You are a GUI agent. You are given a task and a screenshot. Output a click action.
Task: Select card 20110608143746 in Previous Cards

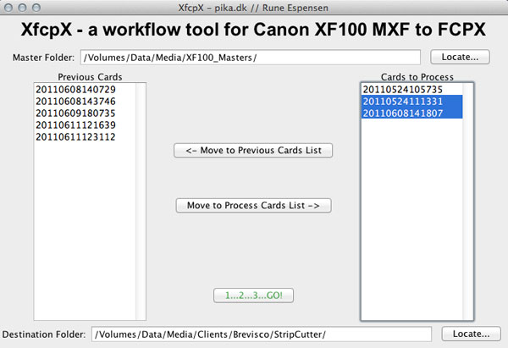86,102
